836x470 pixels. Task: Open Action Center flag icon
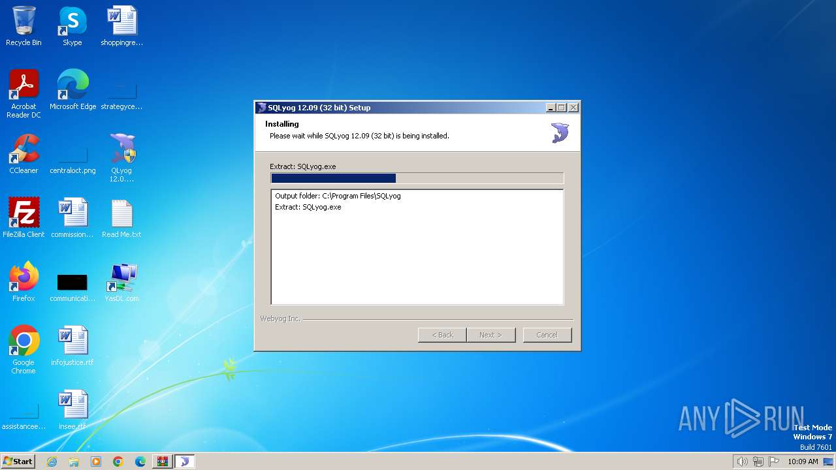774,462
